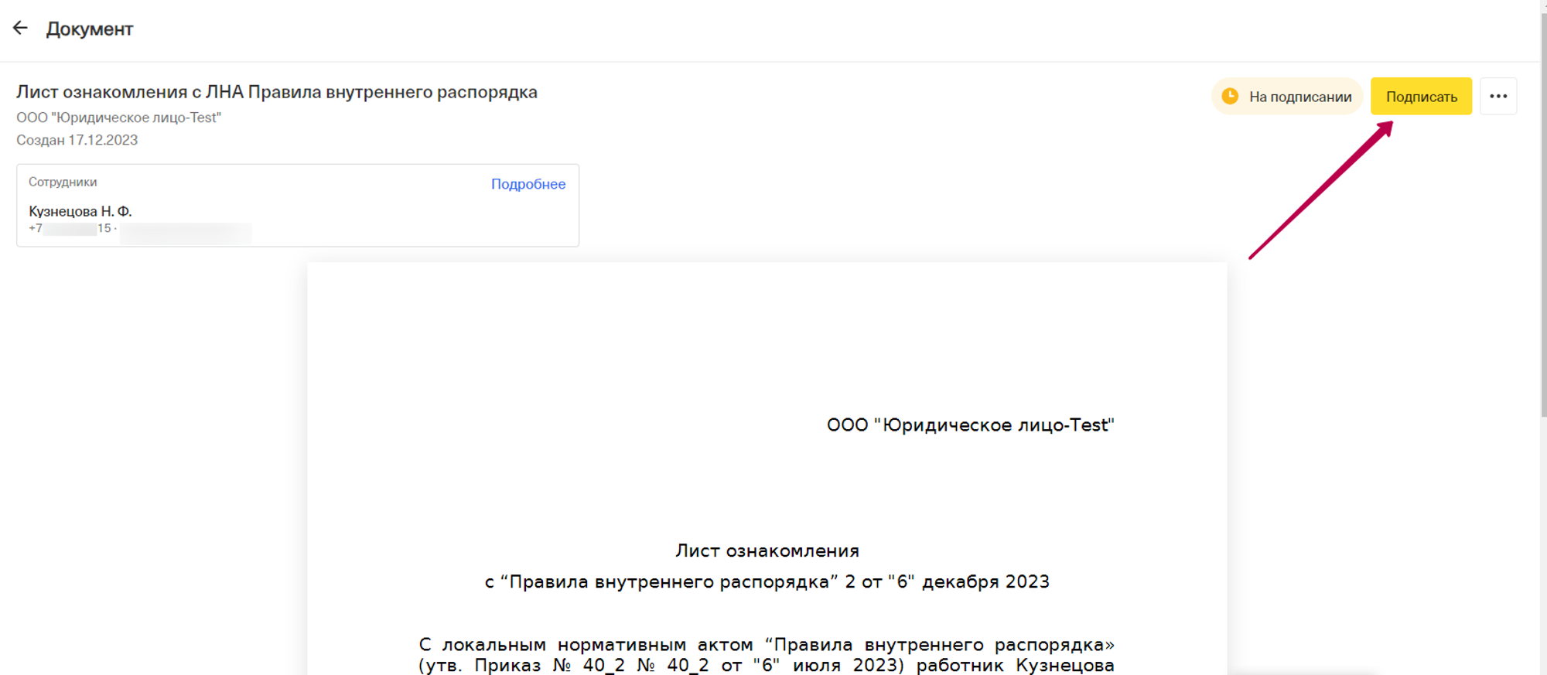Click employee name Кузнецова Н. Ф.
Screen dimensions: 1547x675
[80, 211]
